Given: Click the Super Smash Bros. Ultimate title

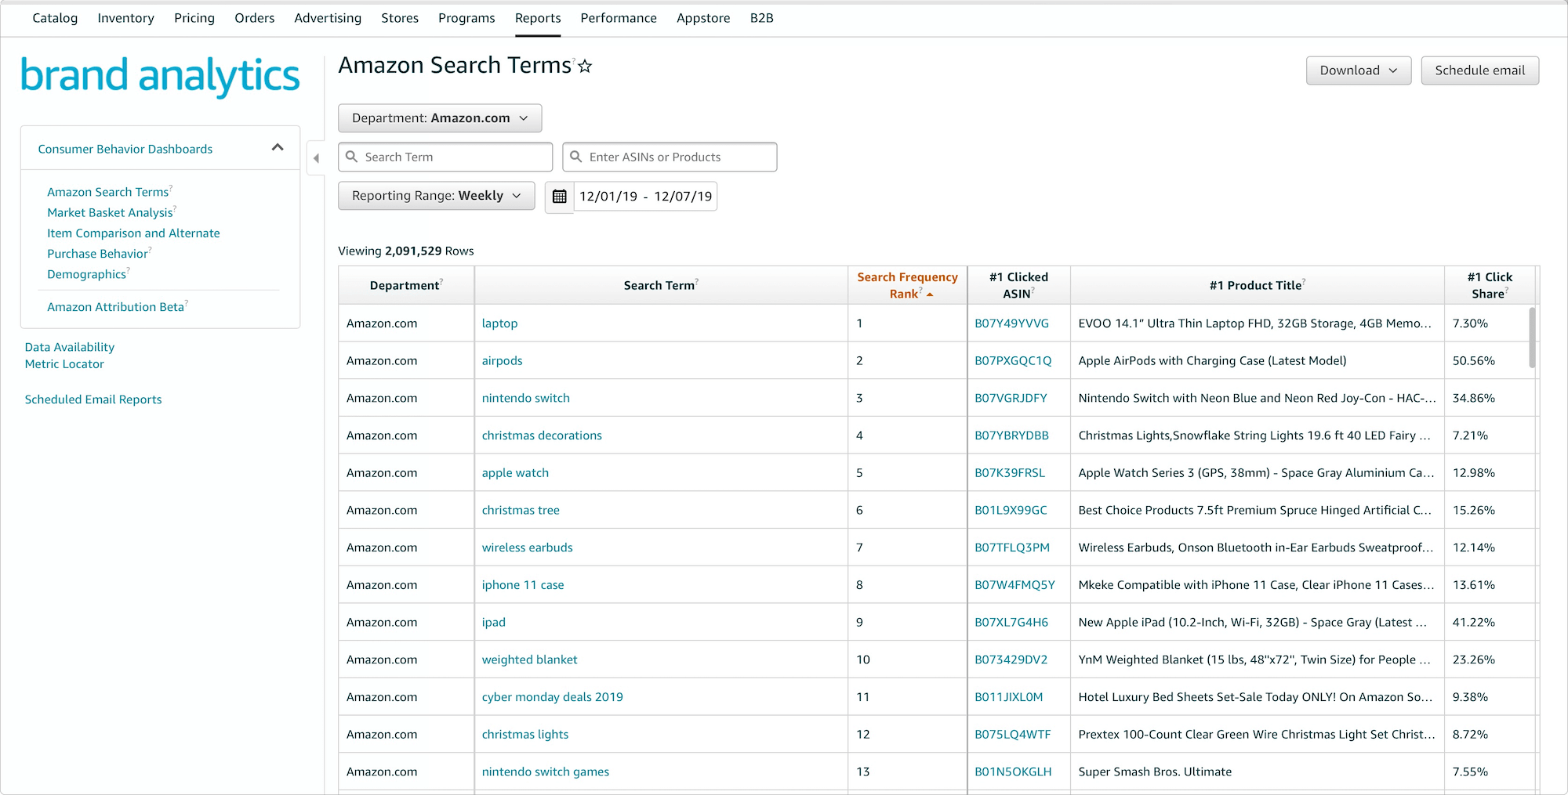Looking at the screenshot, I should (x=1155, y=772).
